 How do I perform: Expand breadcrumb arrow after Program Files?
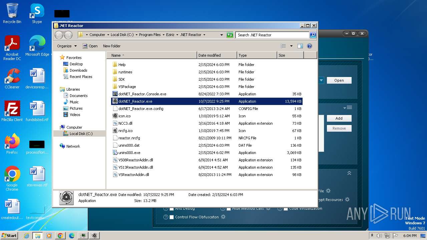(x=163, y=35)
